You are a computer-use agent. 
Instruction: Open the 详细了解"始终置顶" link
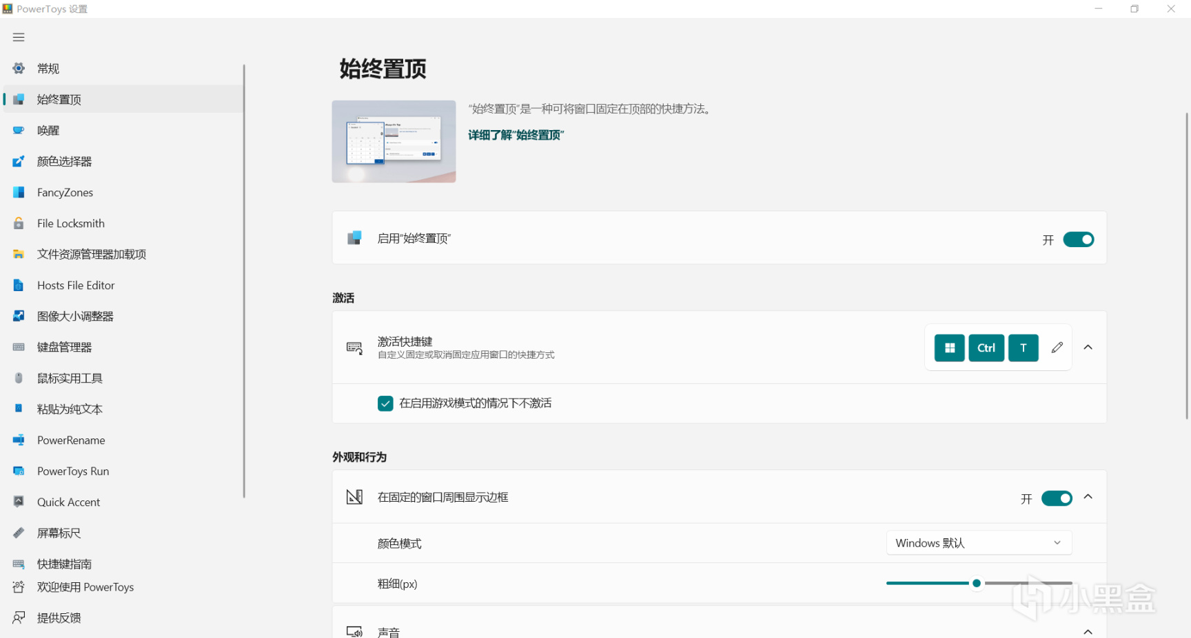(x=516, y=135)
